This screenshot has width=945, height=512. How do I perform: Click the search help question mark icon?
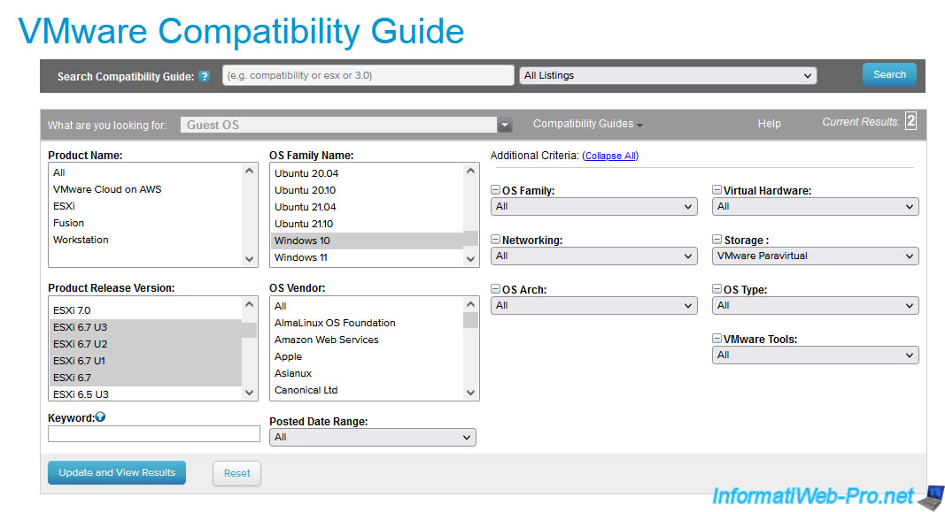(x=205, y=76)
